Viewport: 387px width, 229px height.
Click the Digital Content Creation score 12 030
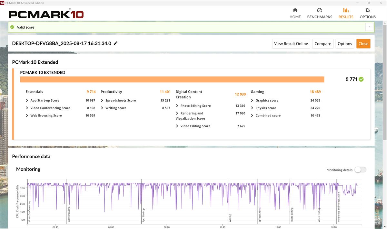click(240, 94)
